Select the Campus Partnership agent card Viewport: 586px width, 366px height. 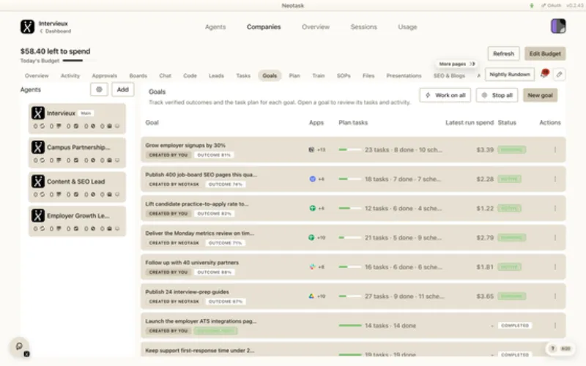tap(77, 153)
